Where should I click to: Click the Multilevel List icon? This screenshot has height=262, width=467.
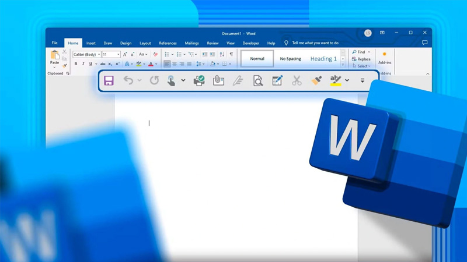(x=191, y=54)
